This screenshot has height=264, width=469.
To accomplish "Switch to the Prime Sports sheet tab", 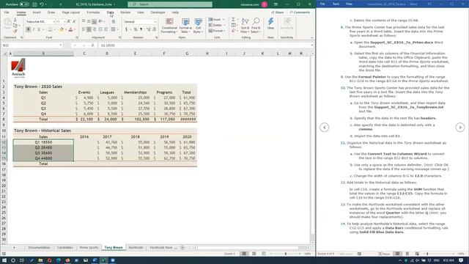I will pyautogui.click(x=89, y=248).
